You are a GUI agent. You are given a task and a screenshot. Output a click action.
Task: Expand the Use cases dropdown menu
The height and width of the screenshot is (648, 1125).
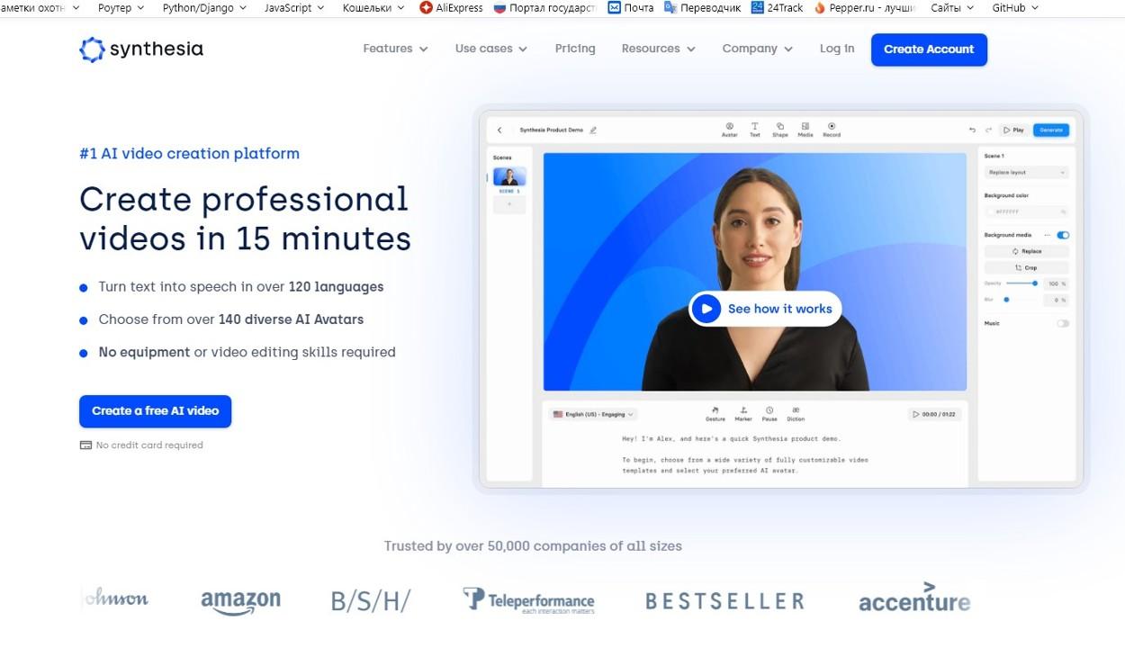click(491, 49)
